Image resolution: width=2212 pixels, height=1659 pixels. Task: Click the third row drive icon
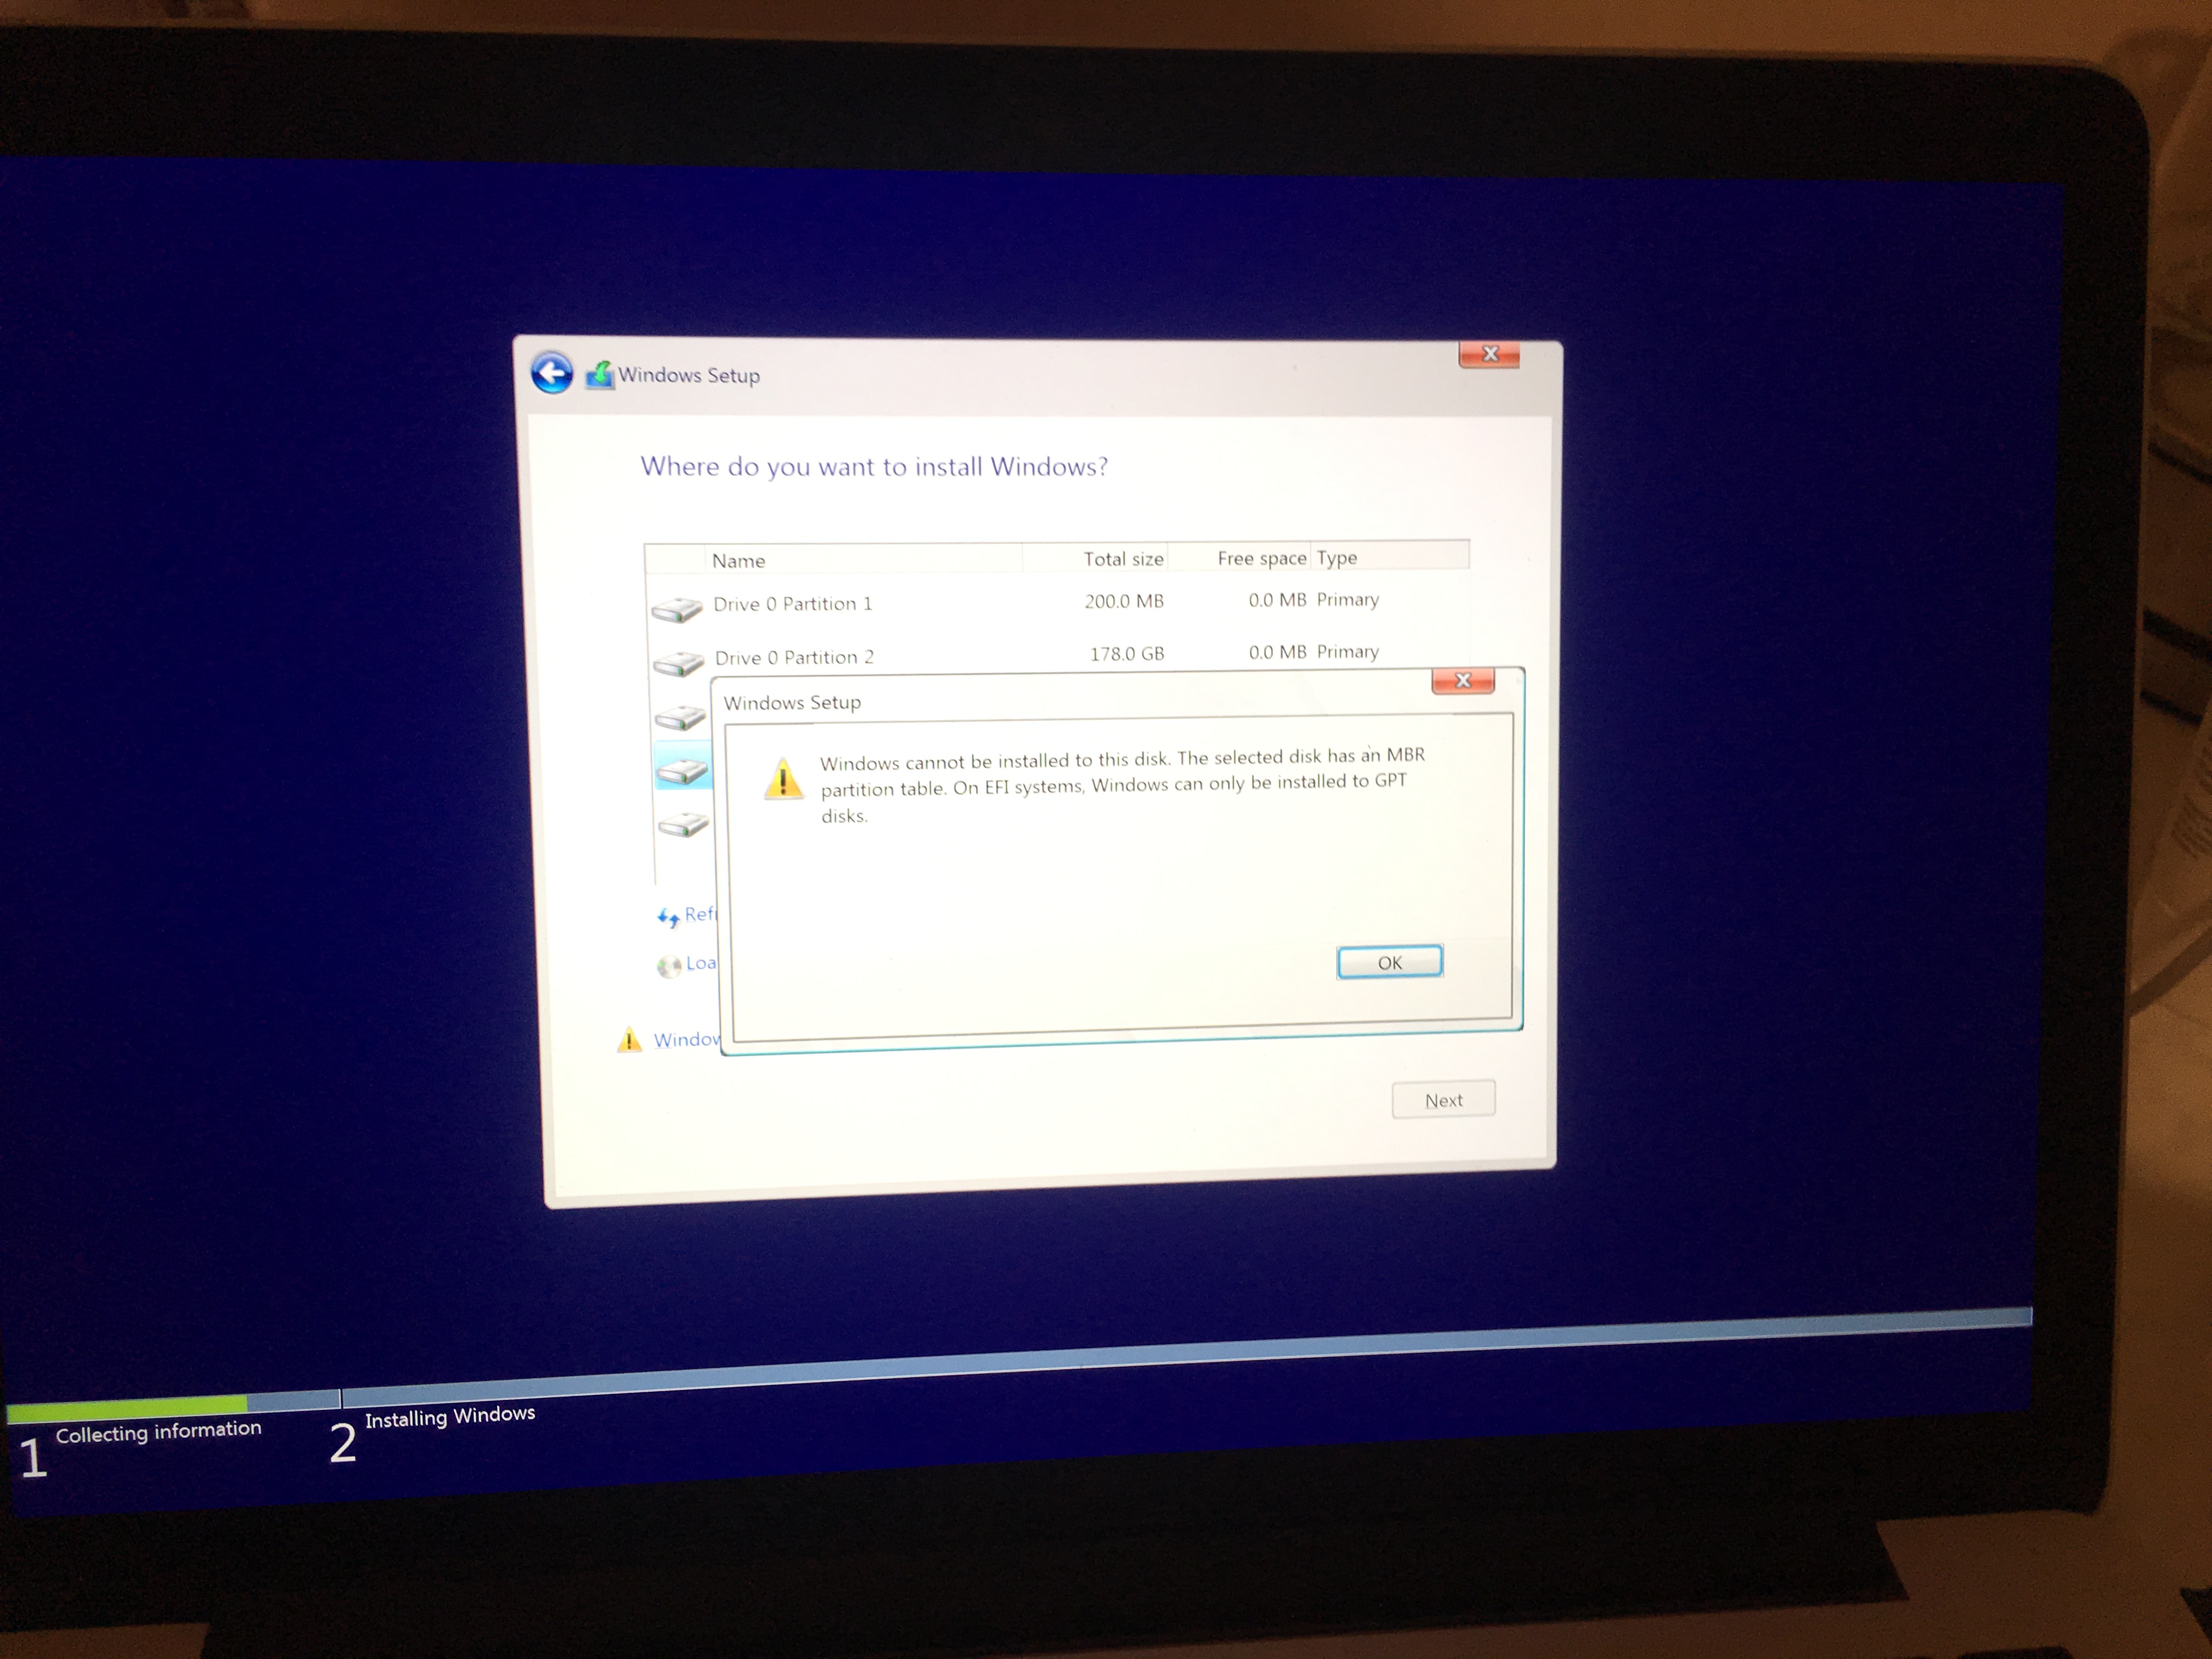coord(681,717)
